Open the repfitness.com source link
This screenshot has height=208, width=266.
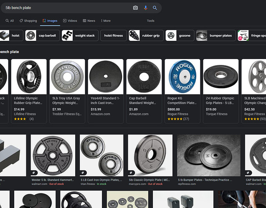[187, 184]
